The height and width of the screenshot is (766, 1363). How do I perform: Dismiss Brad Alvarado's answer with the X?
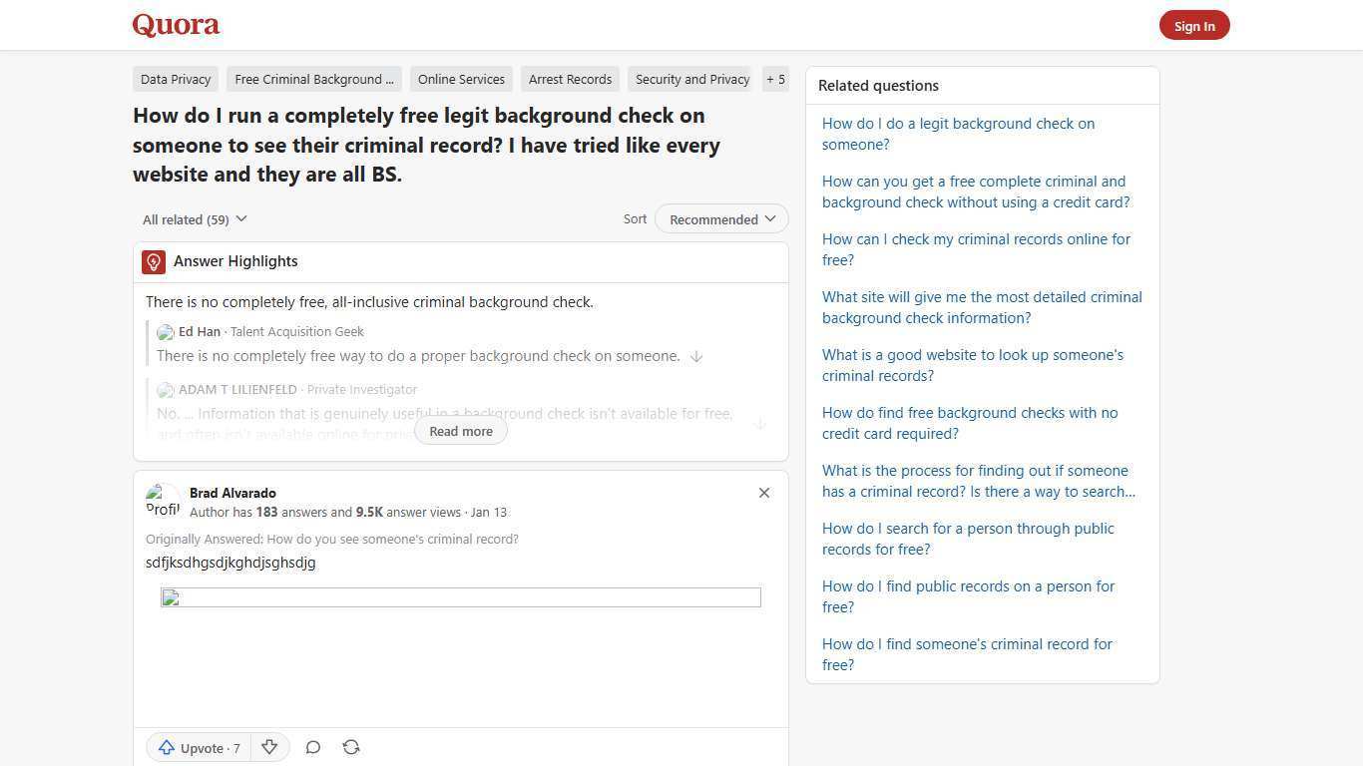764,492
